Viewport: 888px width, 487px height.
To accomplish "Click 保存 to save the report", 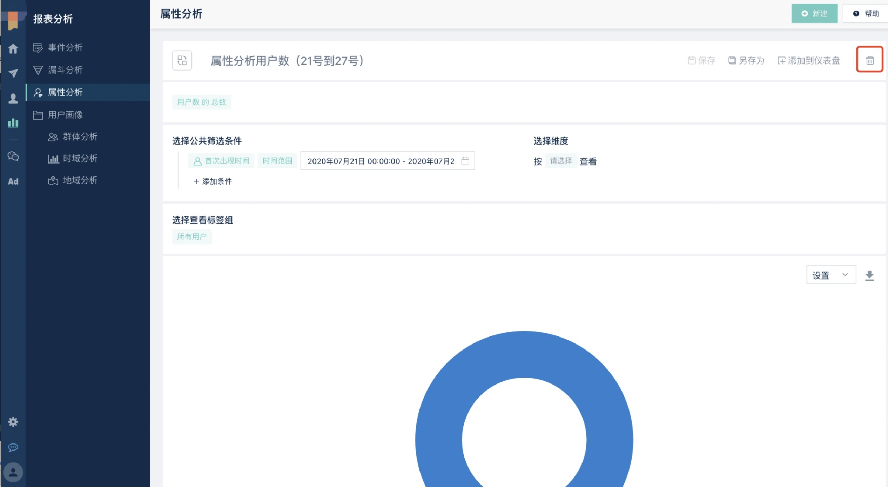I will [x=701, y=60].
